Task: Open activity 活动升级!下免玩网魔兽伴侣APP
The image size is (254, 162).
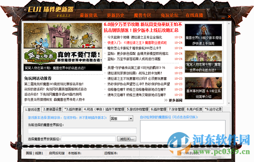Action: (53, 94)
